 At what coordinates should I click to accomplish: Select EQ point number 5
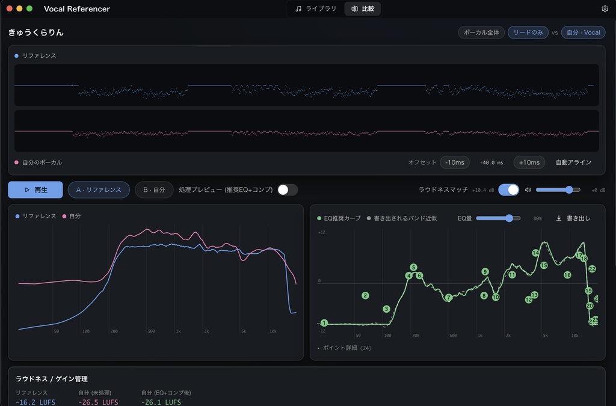pos(413,268)
